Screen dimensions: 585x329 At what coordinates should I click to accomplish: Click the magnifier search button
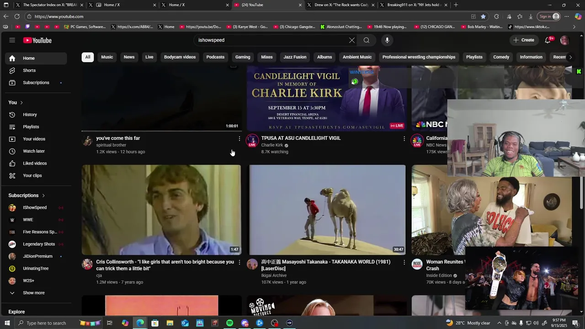click(x=367, y=40)
